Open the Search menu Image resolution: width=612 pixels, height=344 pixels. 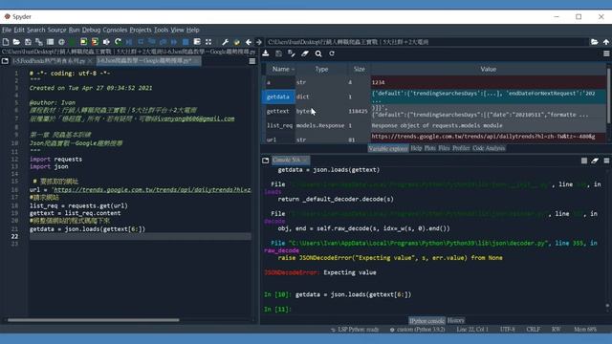coord(36,30)
